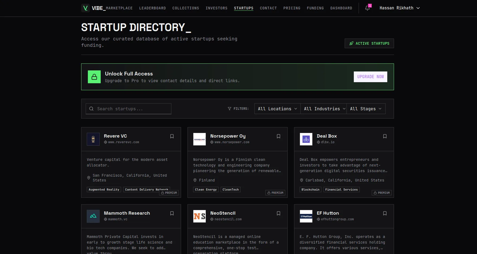
Task: Open the Hassan Rikhath user menu
Action: (x=399, y=8)
